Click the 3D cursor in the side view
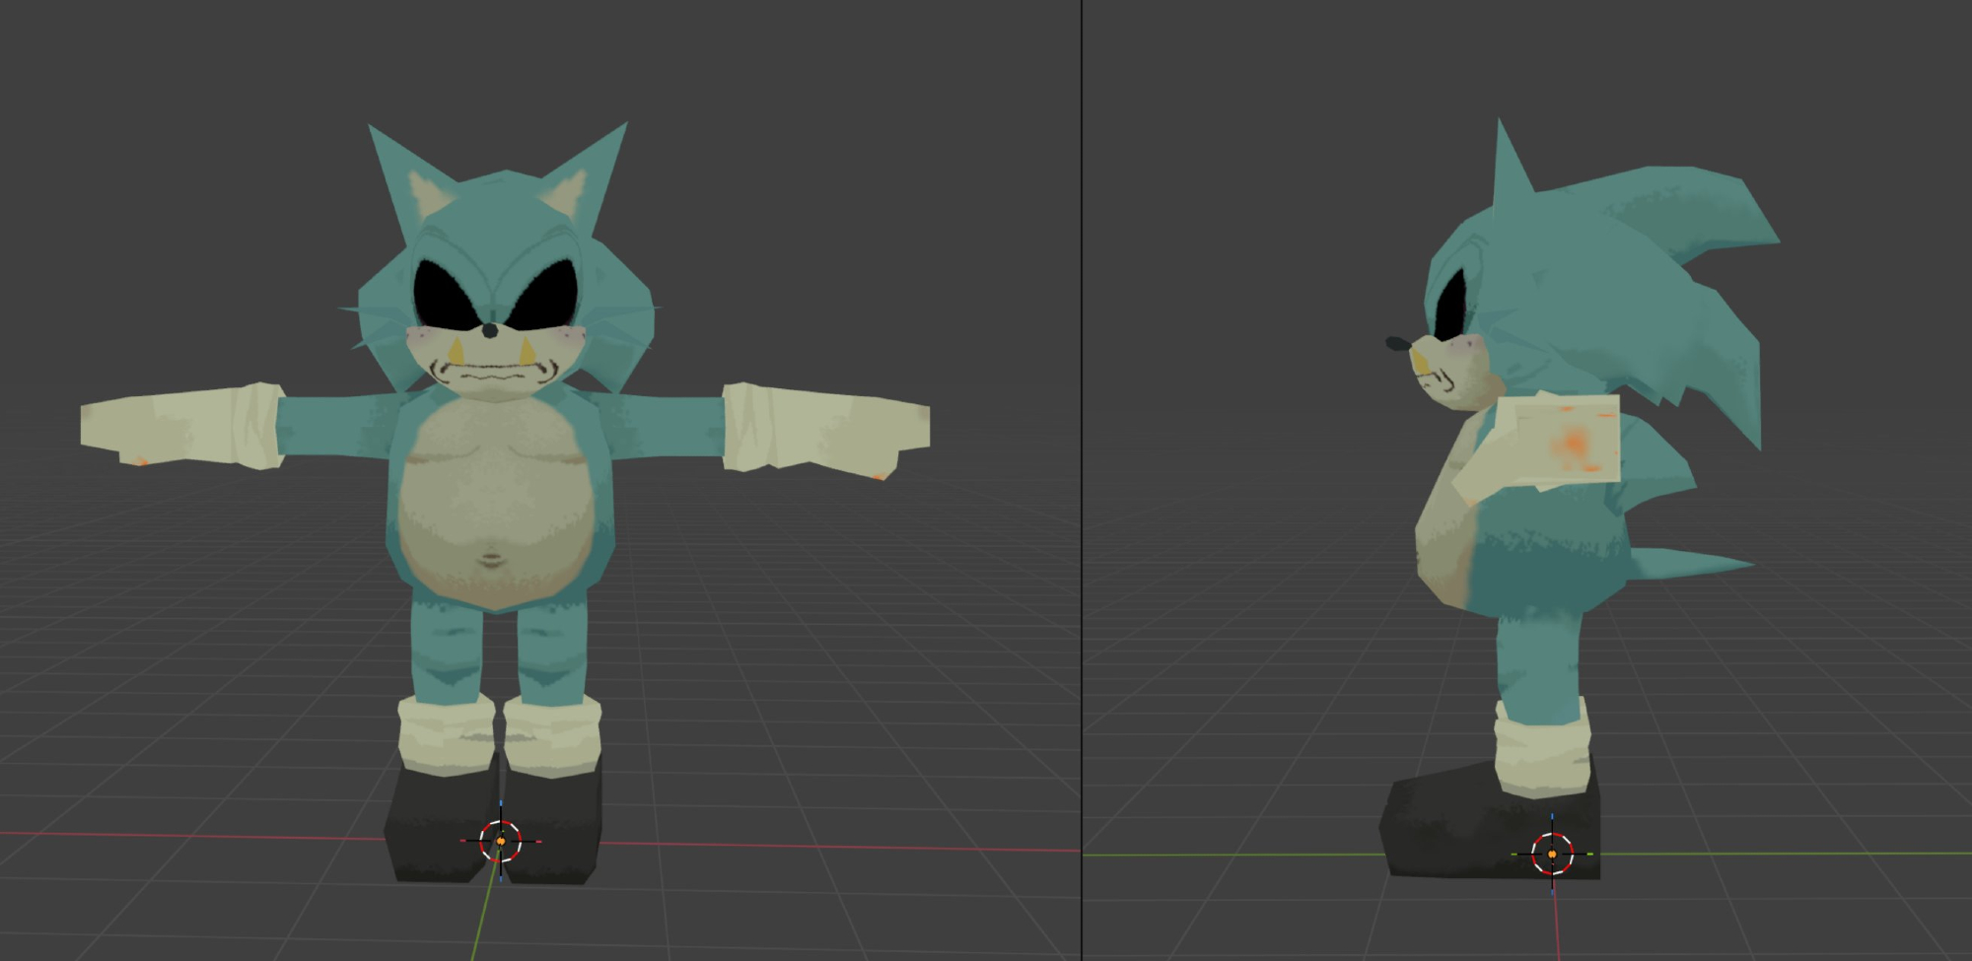The image size is (1972, 961). pos(1552,854)
